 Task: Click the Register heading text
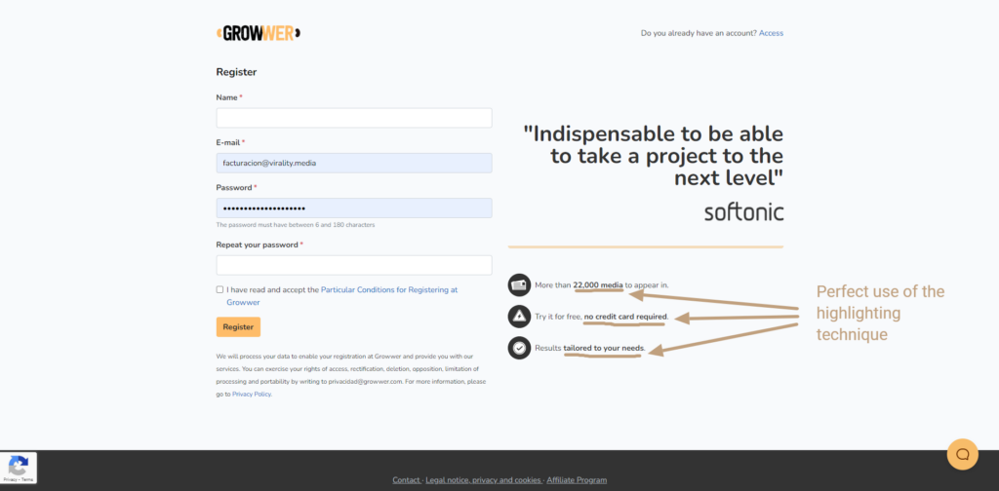pyautogui.click(x=236, y=72)
